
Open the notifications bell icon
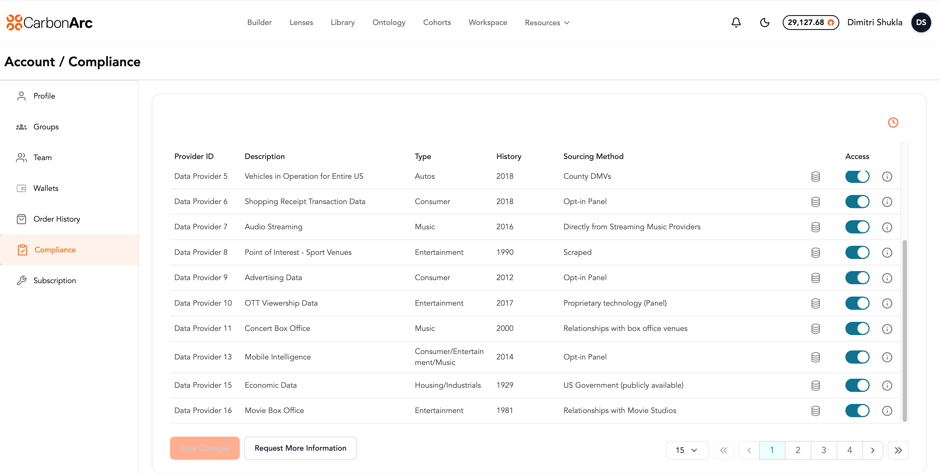pyautogui.click(x=736, y=23)
